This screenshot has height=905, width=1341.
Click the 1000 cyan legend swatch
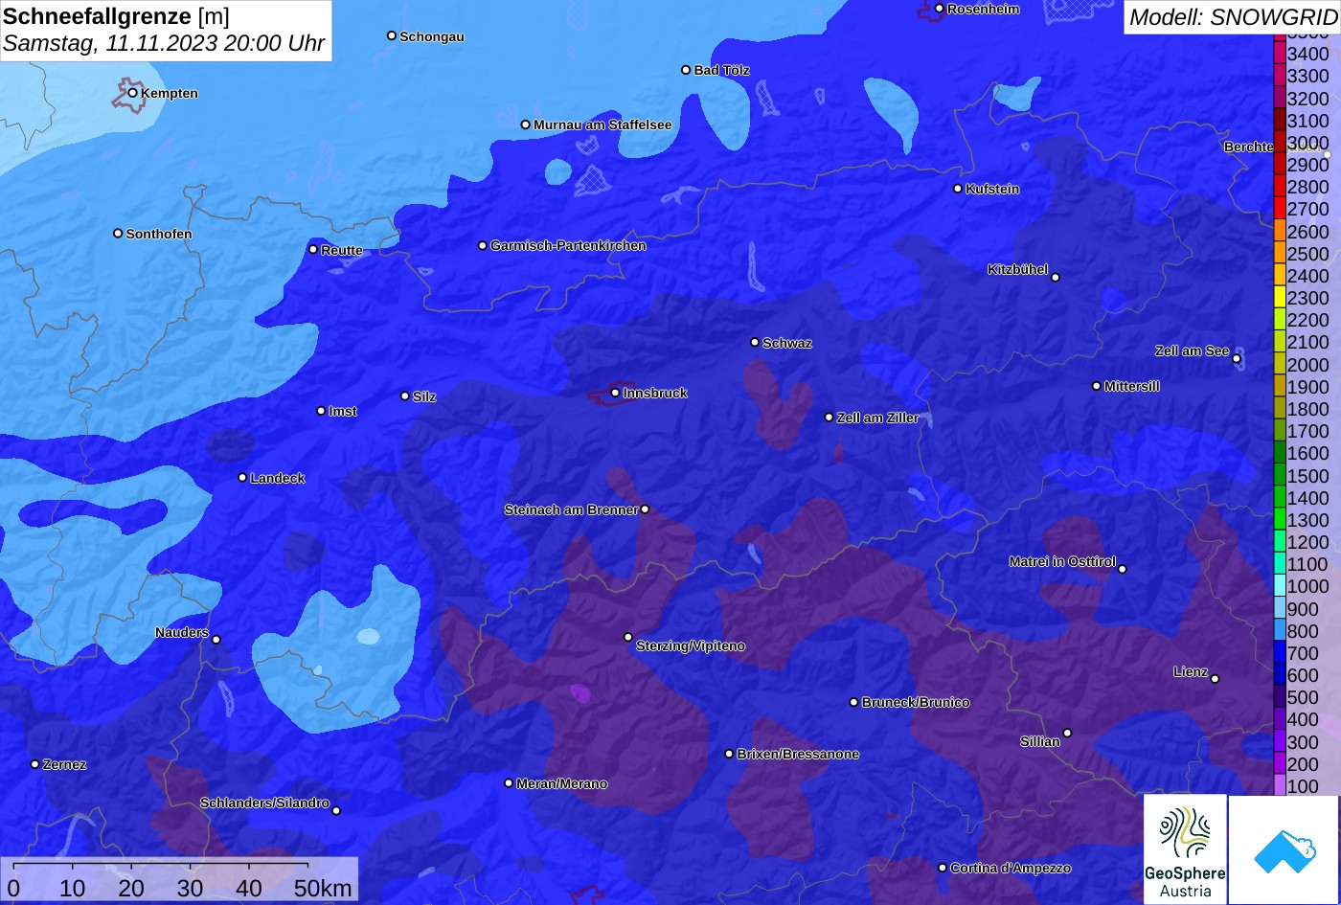point(1279,587)
